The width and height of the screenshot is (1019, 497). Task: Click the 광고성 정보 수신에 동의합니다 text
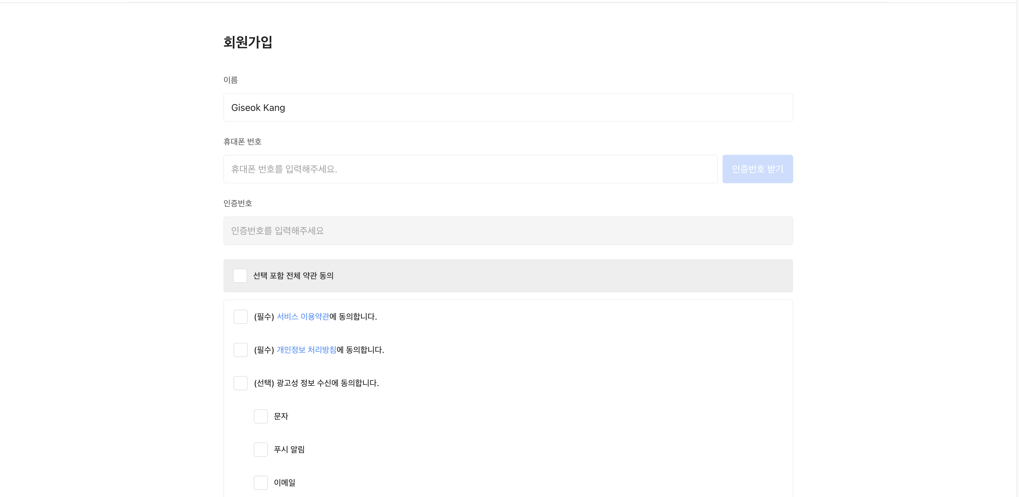coord(328,383)
